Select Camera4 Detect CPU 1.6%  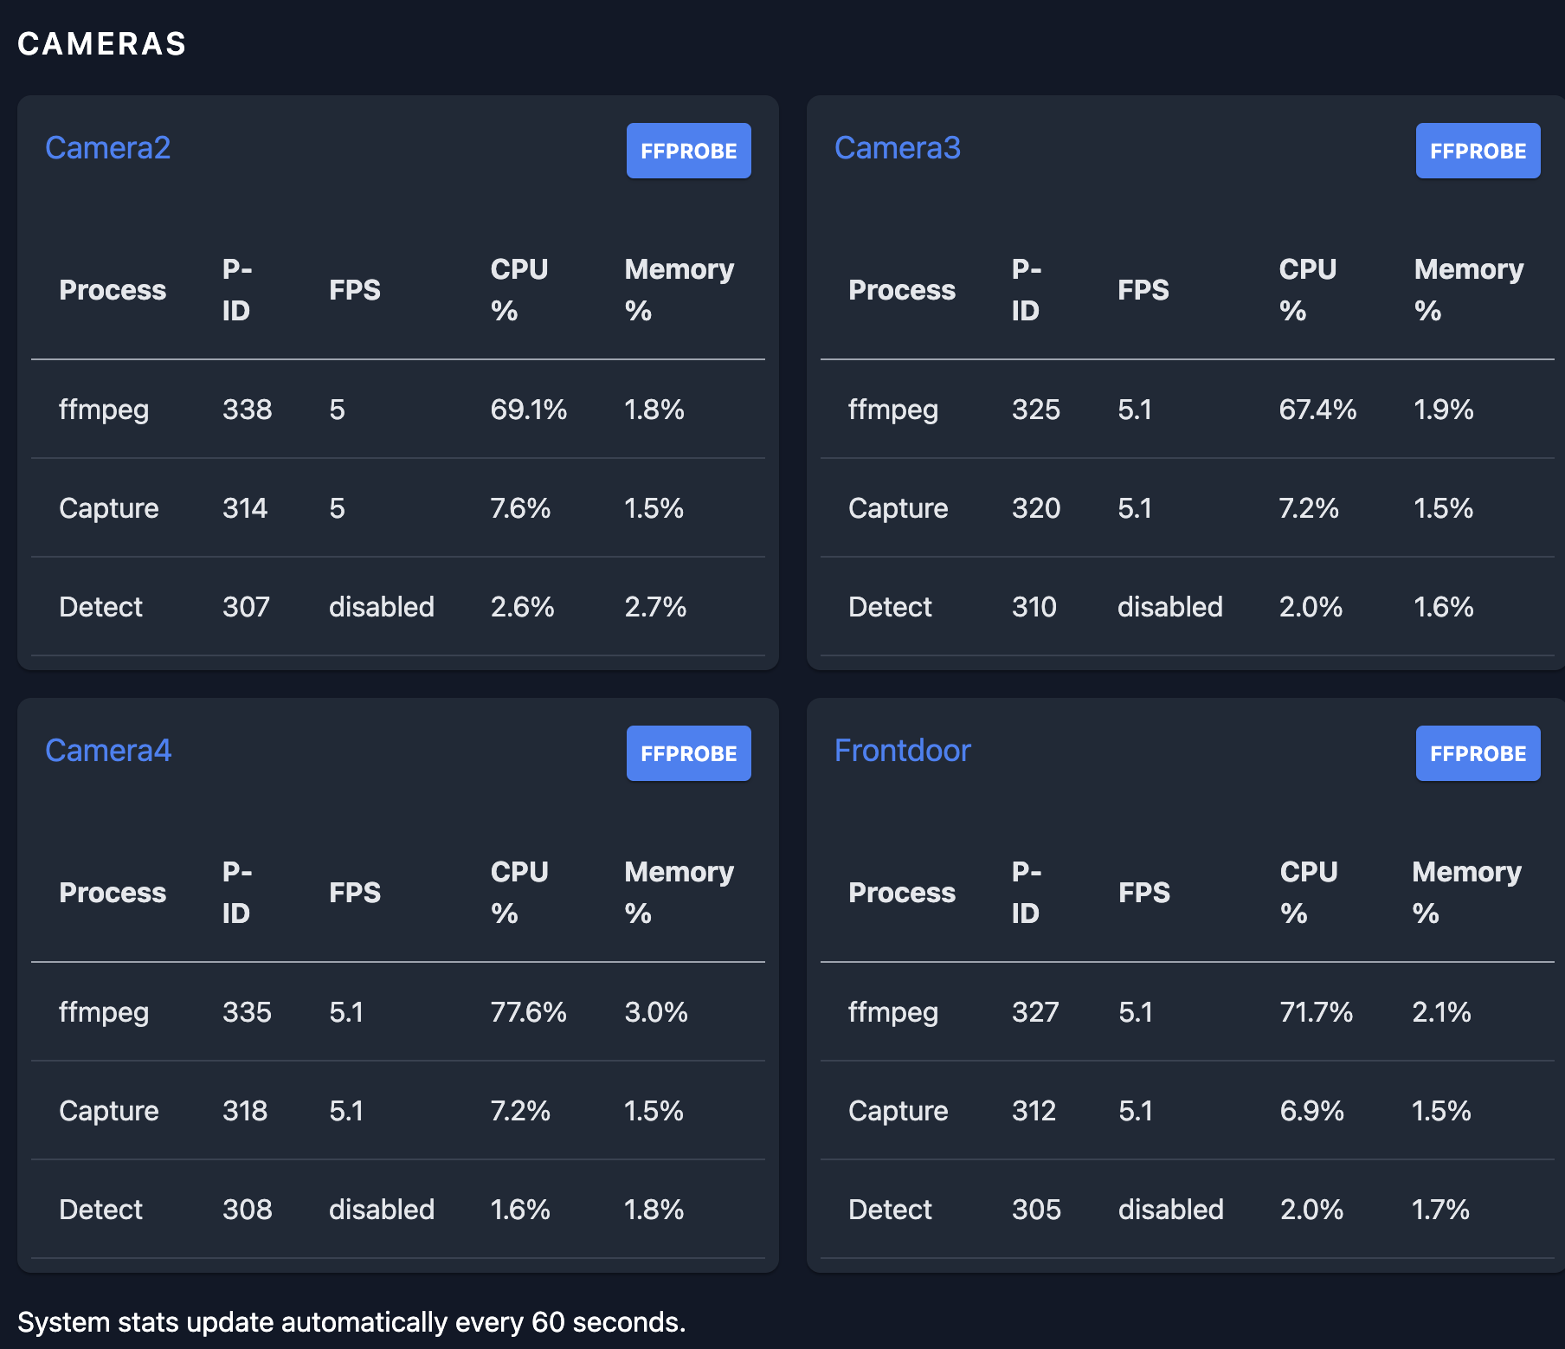(x=520, y=1210)
